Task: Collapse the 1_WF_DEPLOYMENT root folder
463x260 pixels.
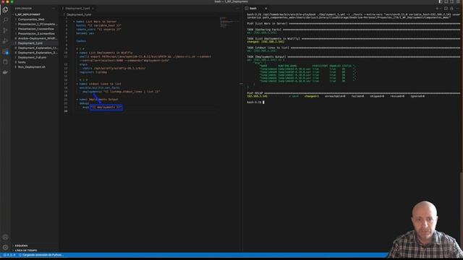Action: tap(27, 14)
